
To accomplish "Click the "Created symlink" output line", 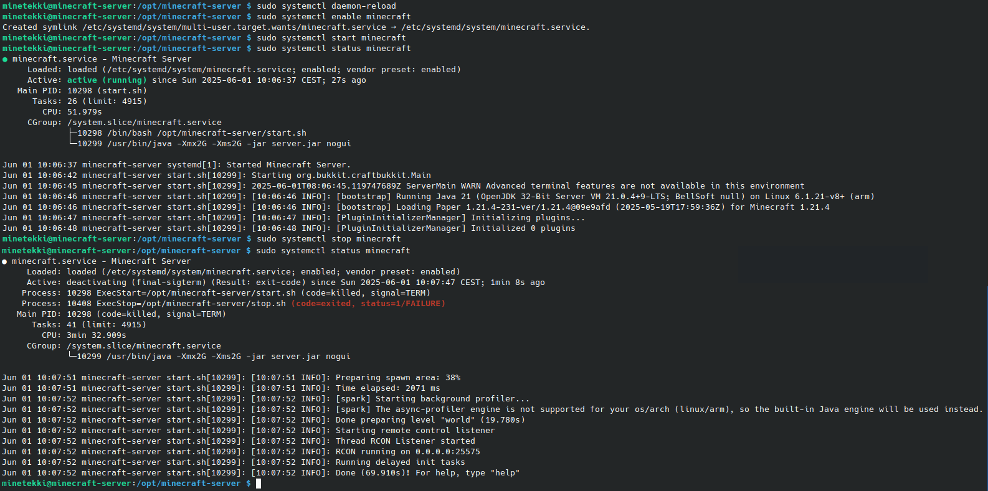I will pyautogui.click(x=296, y=27).
